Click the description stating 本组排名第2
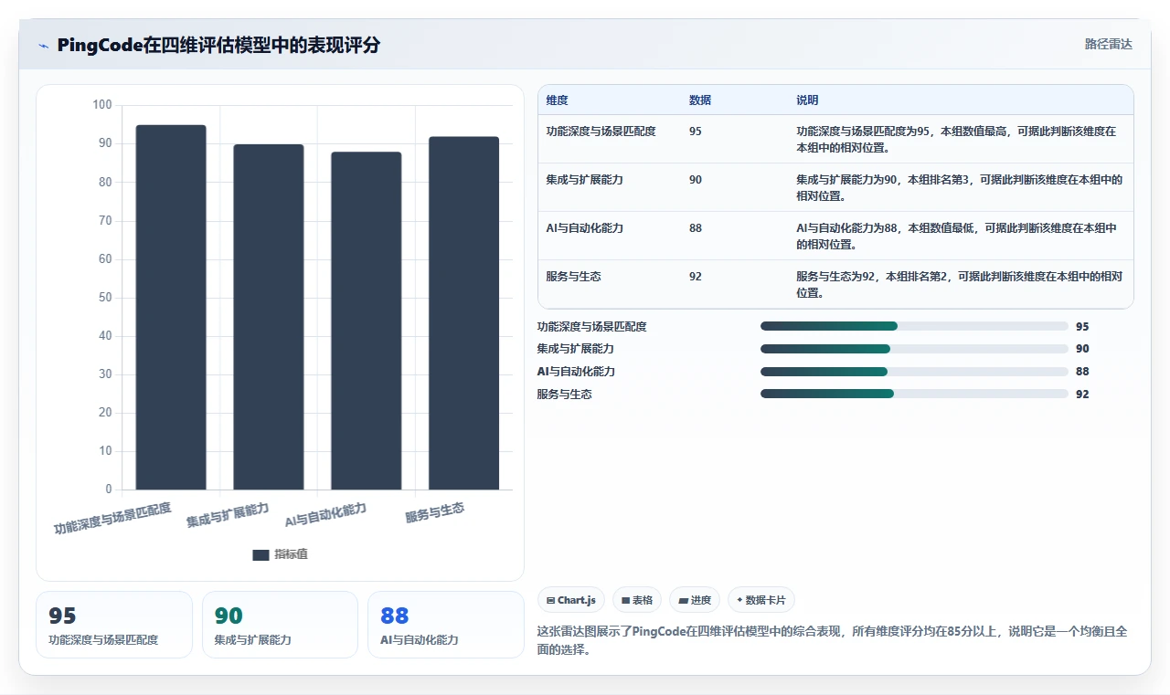This screenshot has width=1170, height=695. (959, 284)
